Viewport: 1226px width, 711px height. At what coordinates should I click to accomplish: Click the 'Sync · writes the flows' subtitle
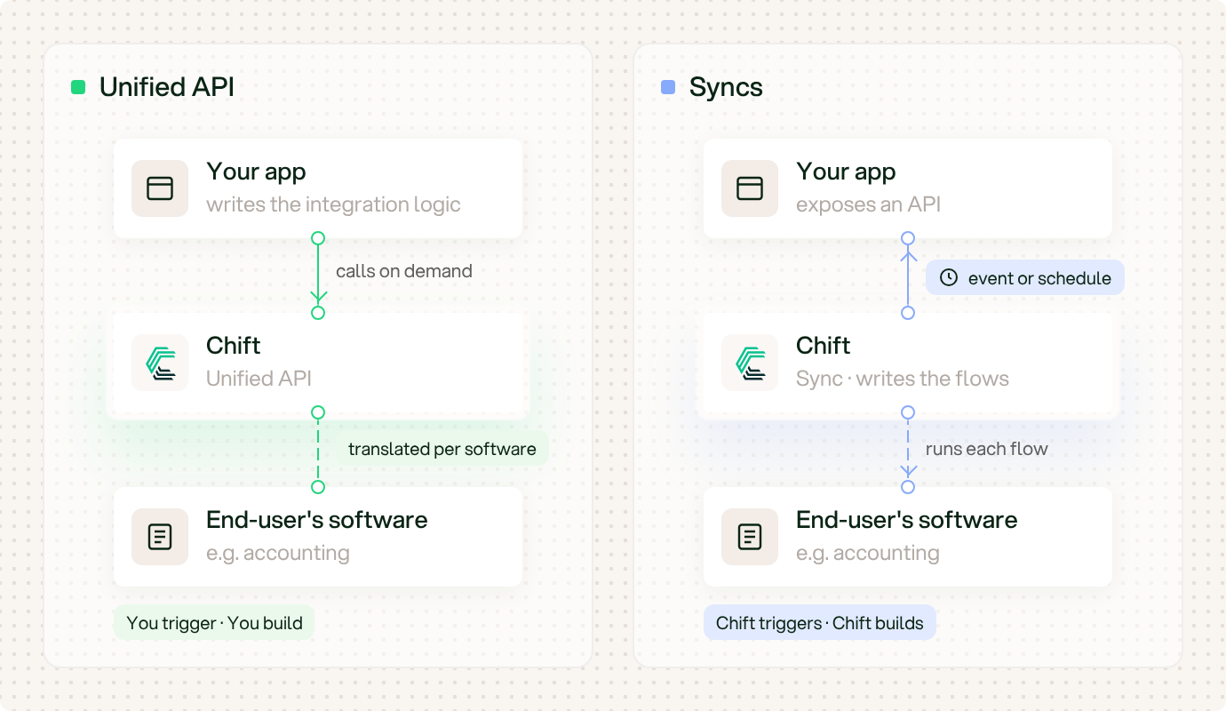pos(903,379)
